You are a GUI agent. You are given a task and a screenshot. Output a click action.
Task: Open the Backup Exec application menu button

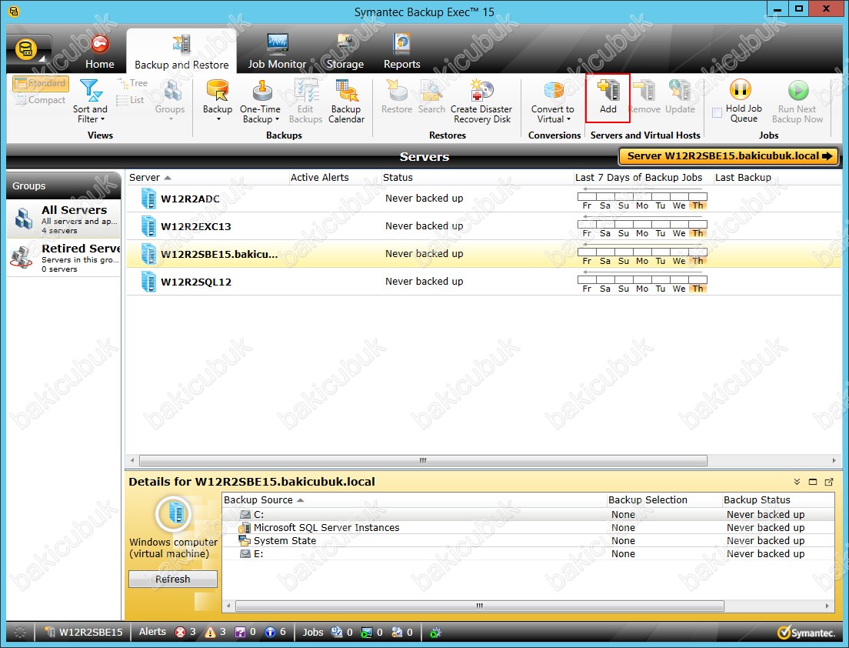27,50
